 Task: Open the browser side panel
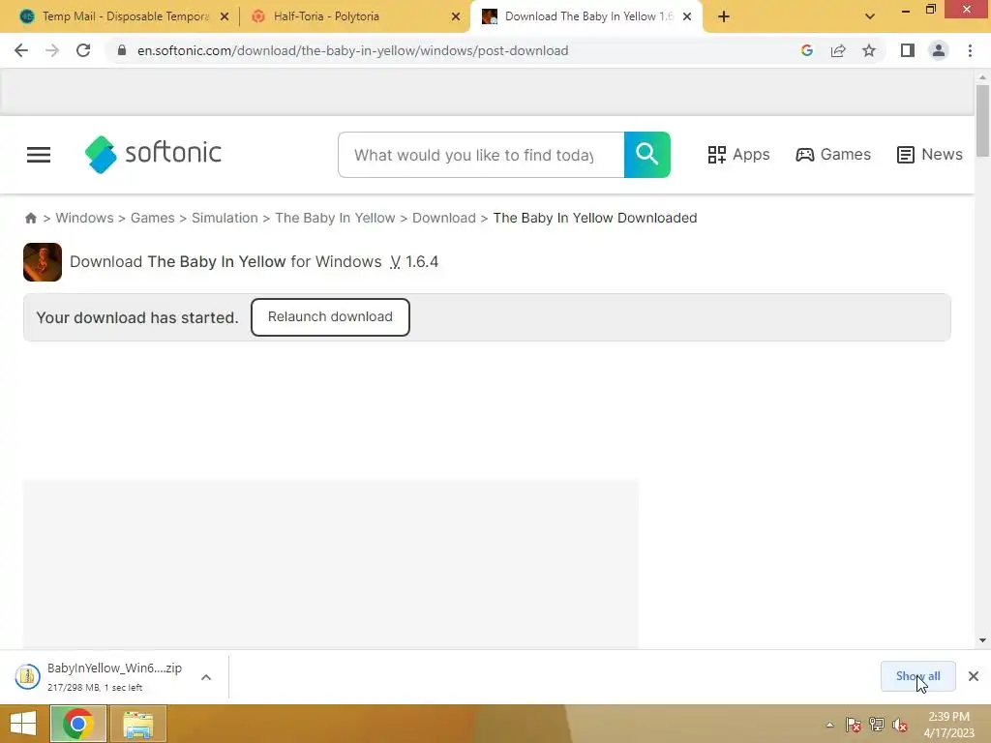tap(908, 50)
